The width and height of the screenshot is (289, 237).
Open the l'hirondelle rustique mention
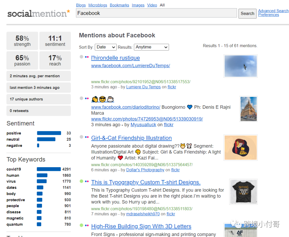[x=116, y=58]
